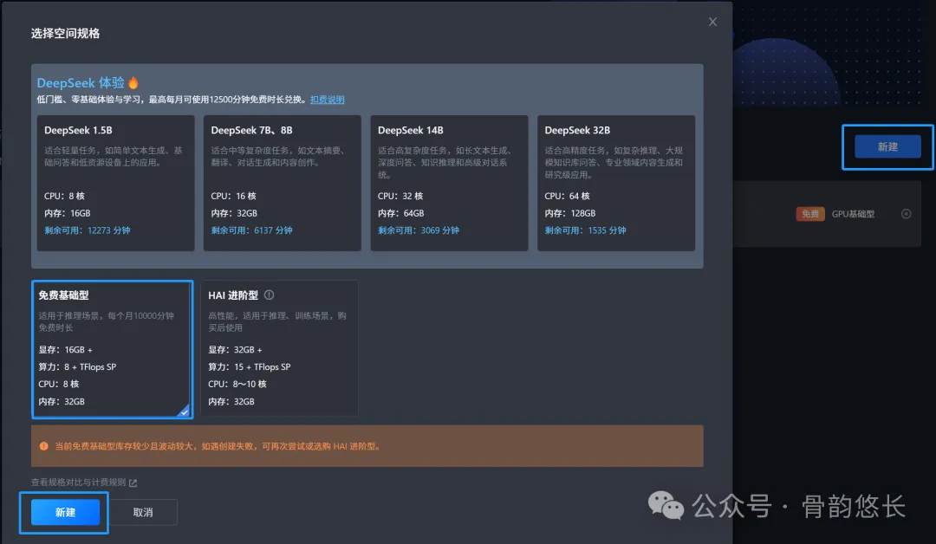Select the DeepSeek 1.5B card

115,183
